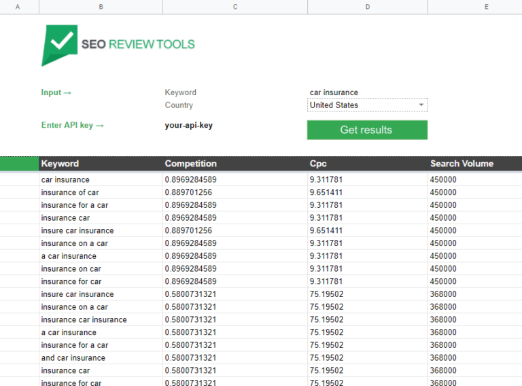Select column A header

(17, 7)
